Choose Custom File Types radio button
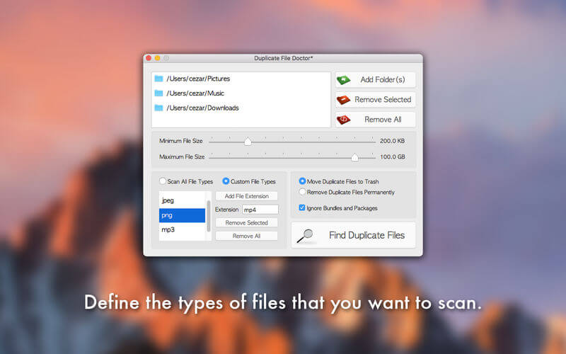 click(x=226, y=181)
